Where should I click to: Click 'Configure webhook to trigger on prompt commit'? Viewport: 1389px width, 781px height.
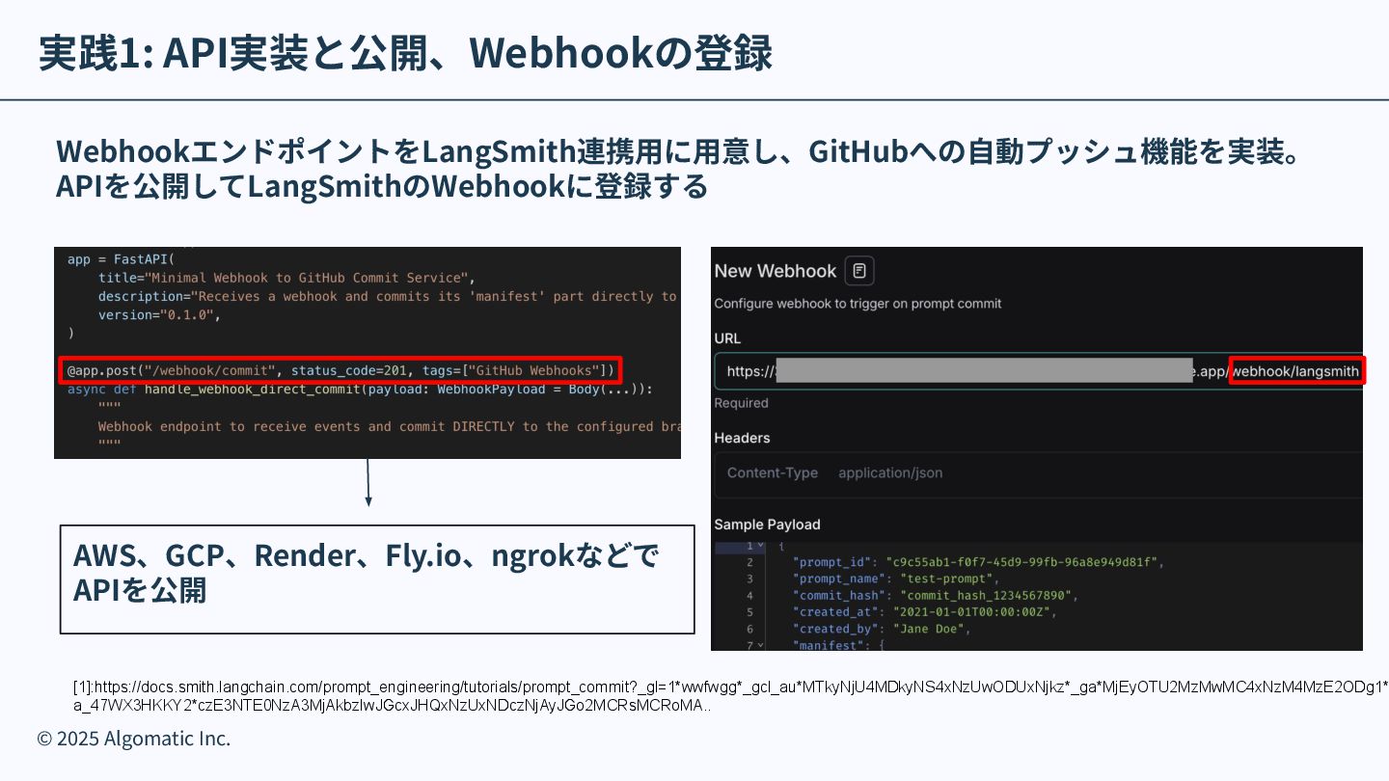(858, 303)
